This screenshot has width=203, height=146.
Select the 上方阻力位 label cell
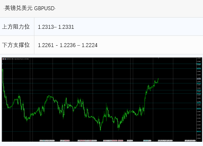[x=17, y=27]
